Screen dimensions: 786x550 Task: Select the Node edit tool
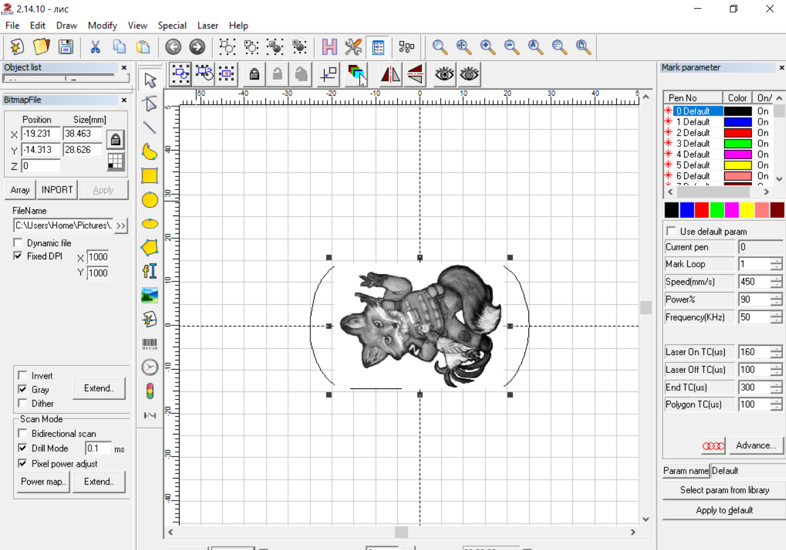(x=150, y=104)
